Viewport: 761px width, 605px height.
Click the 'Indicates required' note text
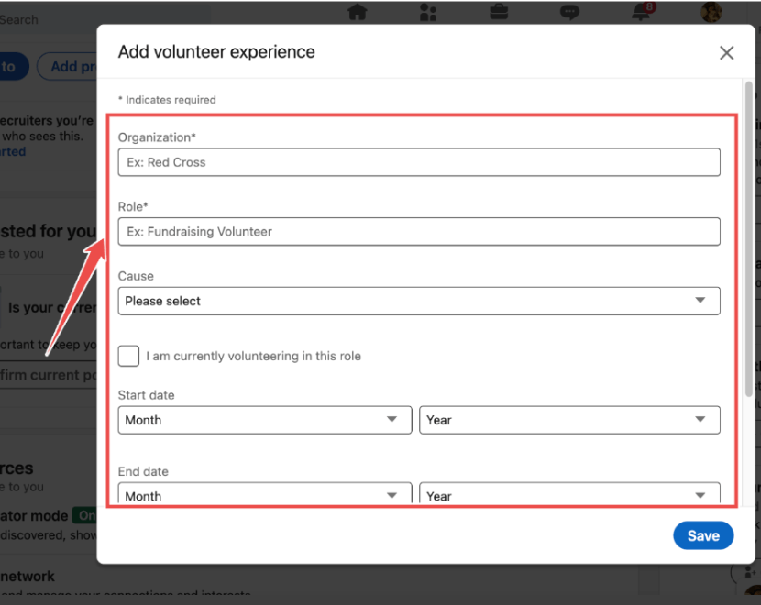pos(167,100)
